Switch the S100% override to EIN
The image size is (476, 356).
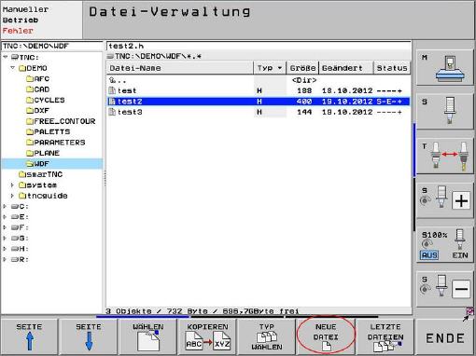point(460,255)
